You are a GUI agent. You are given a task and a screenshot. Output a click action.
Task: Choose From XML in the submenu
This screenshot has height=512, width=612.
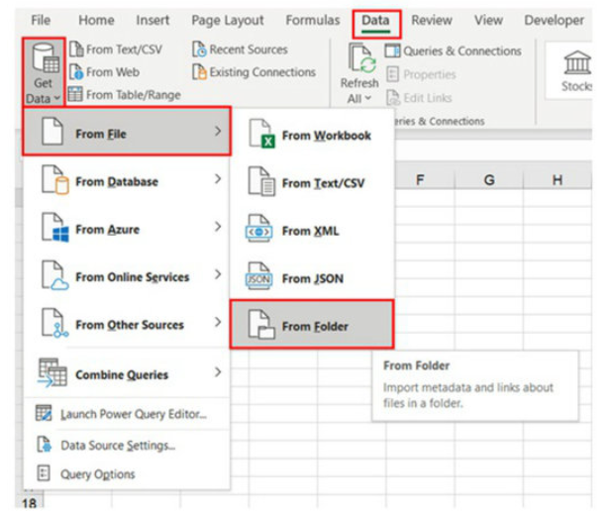[312, 231]
